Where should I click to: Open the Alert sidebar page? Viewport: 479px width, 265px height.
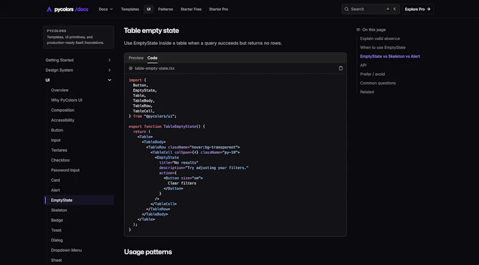click(56, 190)
